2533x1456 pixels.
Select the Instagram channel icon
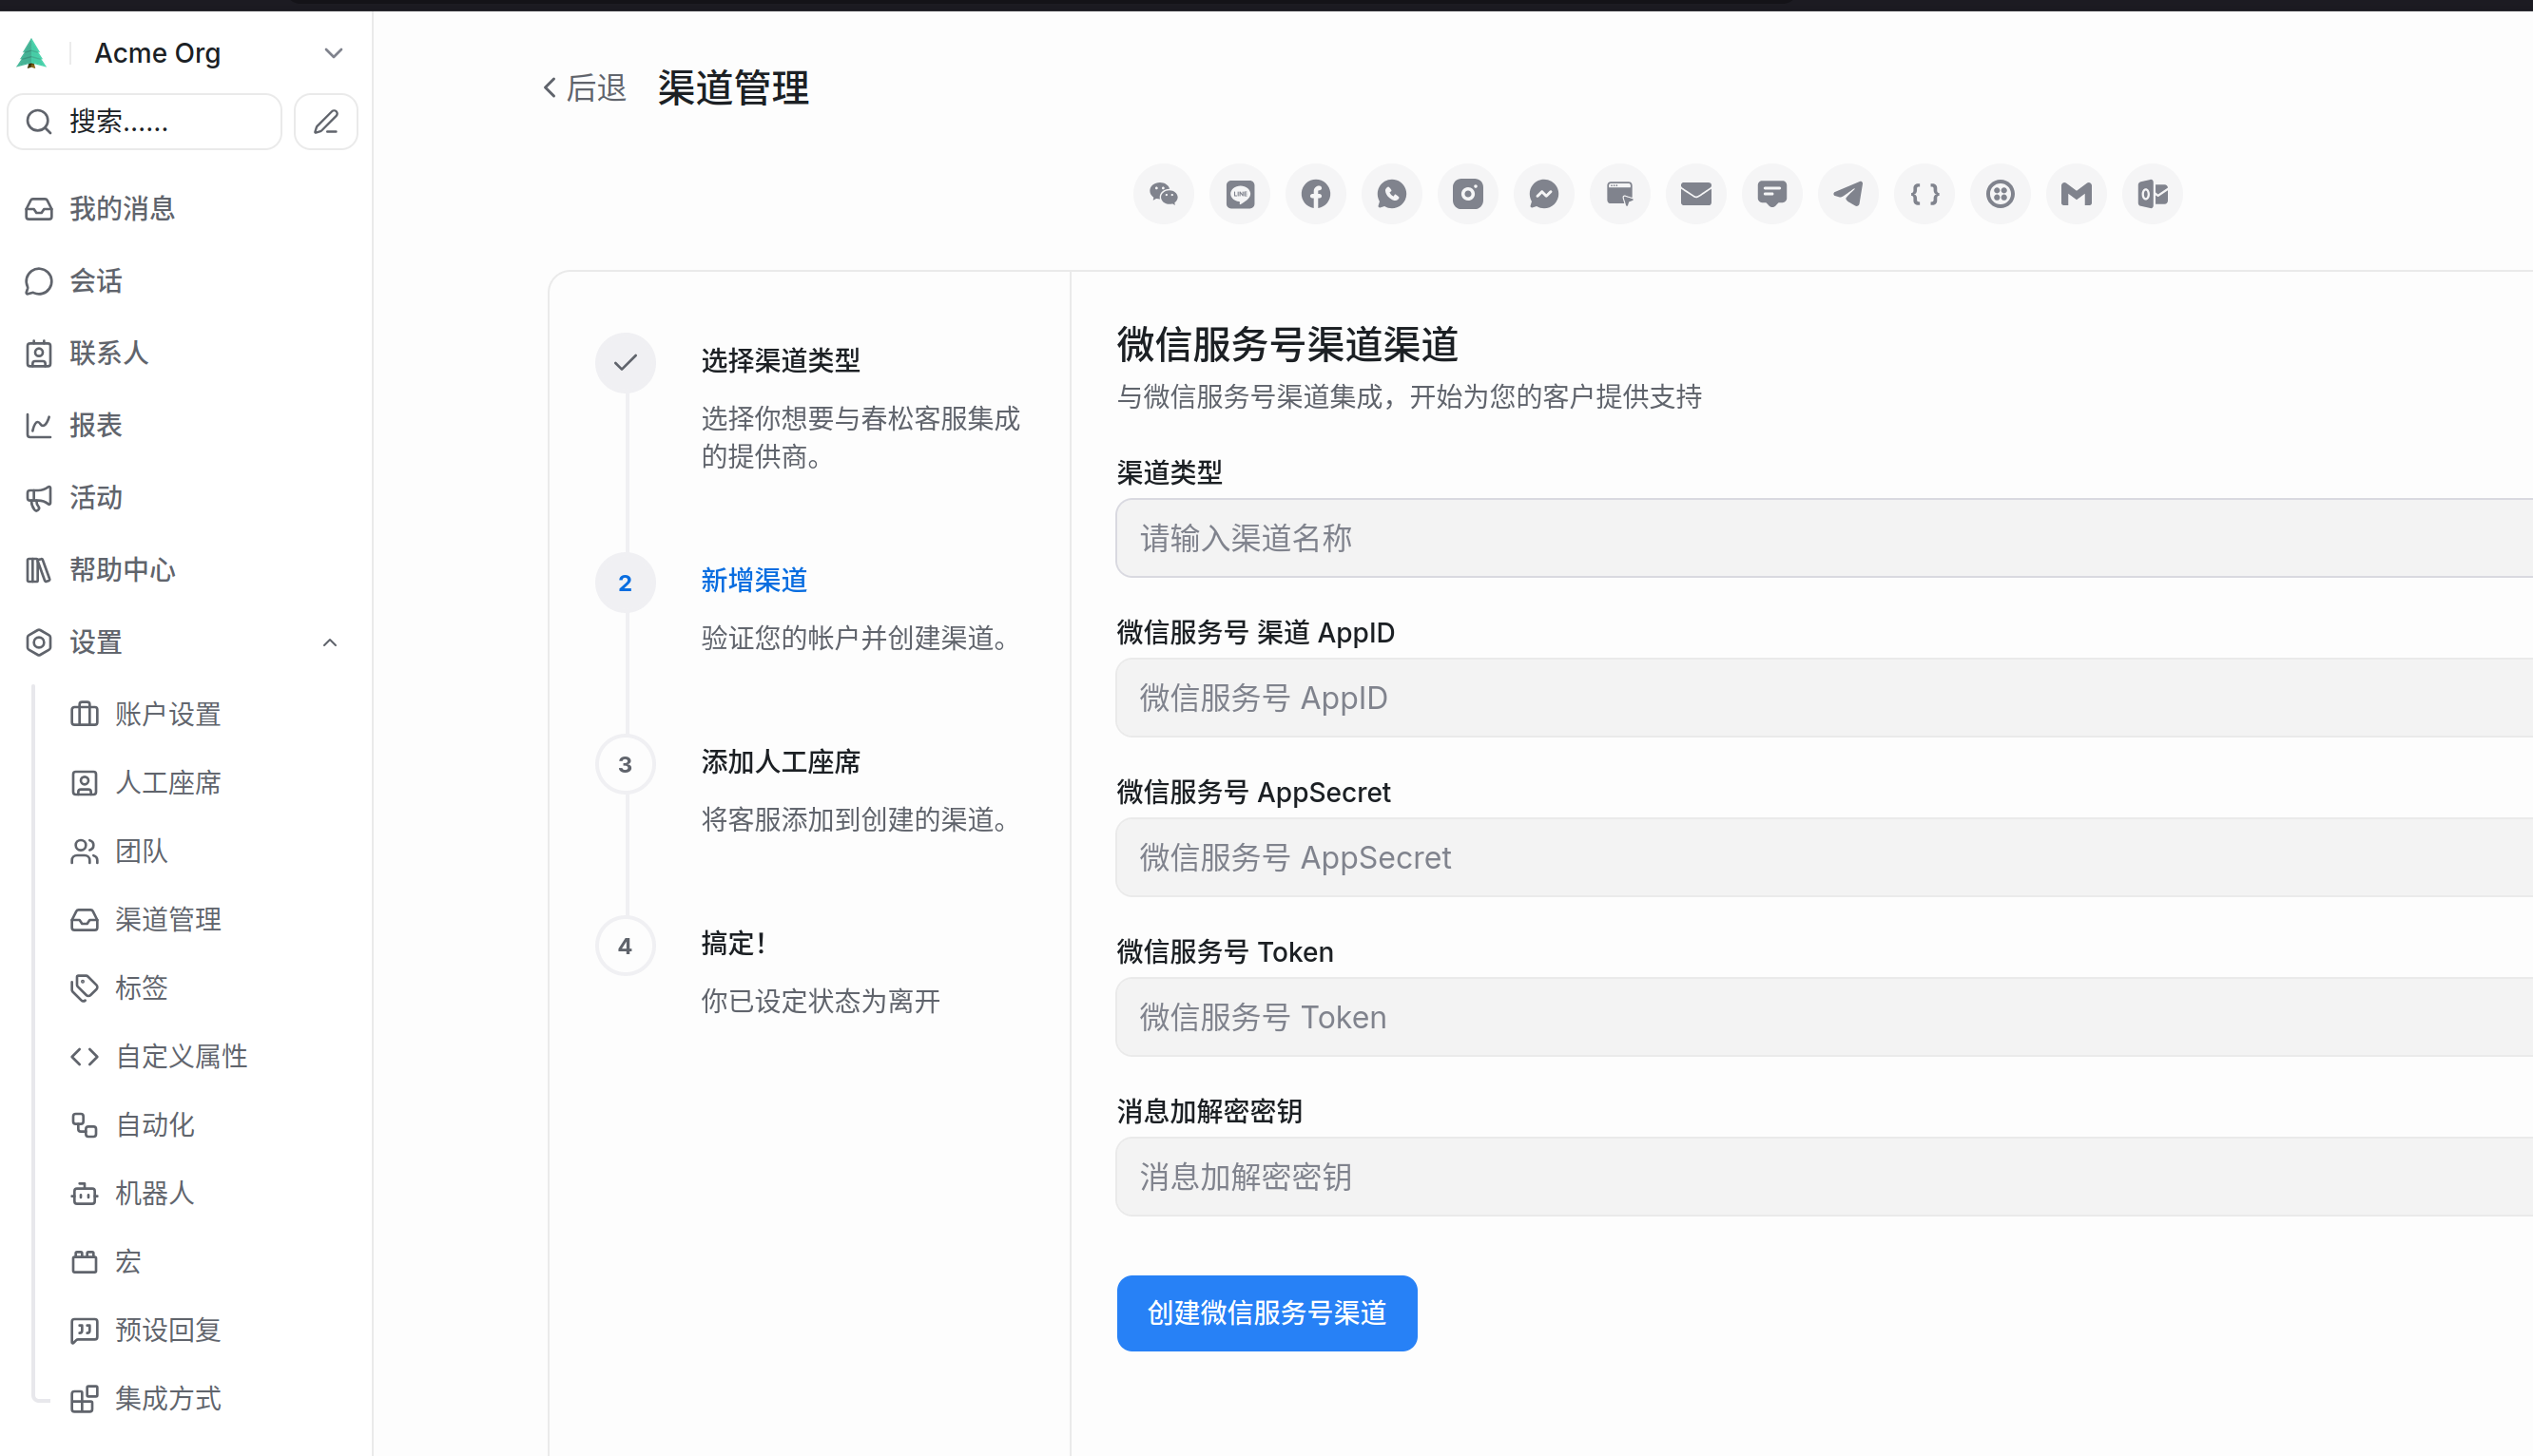pyautogui.click(x=1467, y=194)
